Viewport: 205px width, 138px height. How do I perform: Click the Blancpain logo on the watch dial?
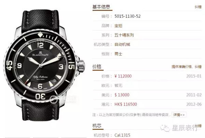(x=40, y=54)
